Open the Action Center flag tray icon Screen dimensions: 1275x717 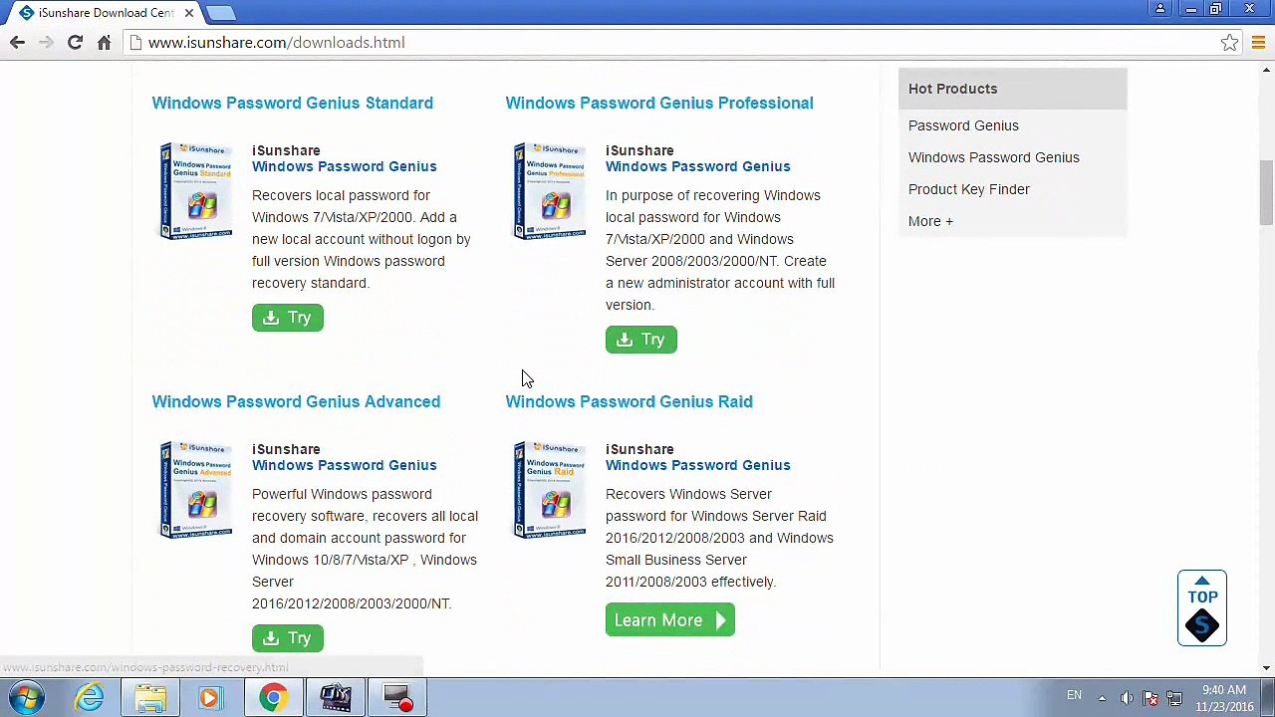(x=1150, y=697)
